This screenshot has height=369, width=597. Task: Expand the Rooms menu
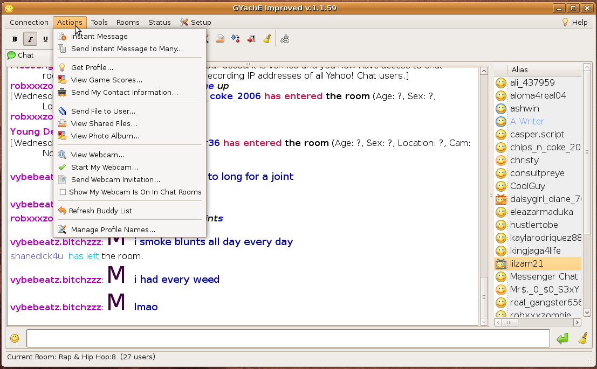[x=128, y=22]
